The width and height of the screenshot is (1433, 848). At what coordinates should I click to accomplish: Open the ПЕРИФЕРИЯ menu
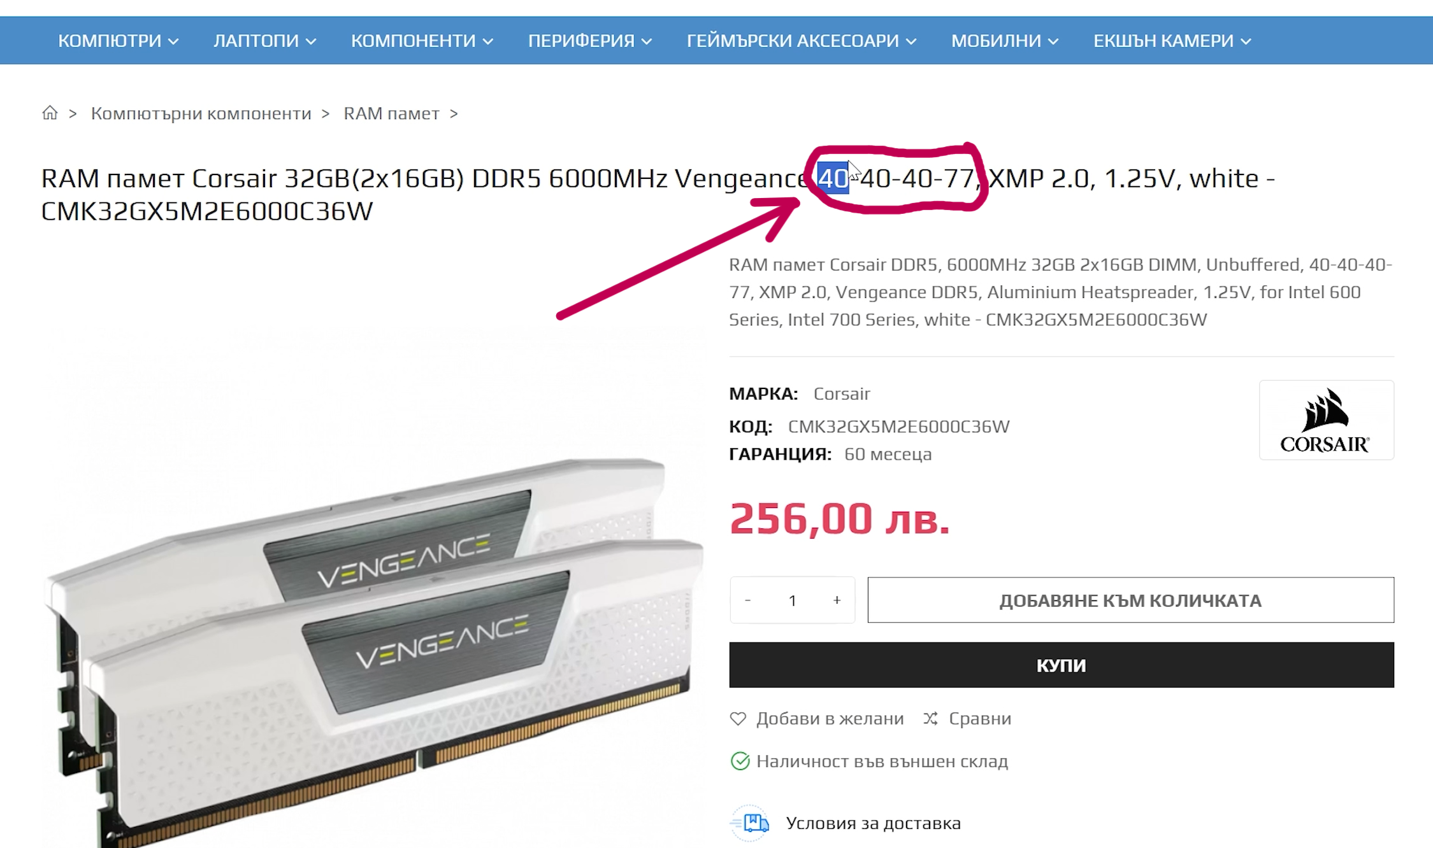[590, 41]
